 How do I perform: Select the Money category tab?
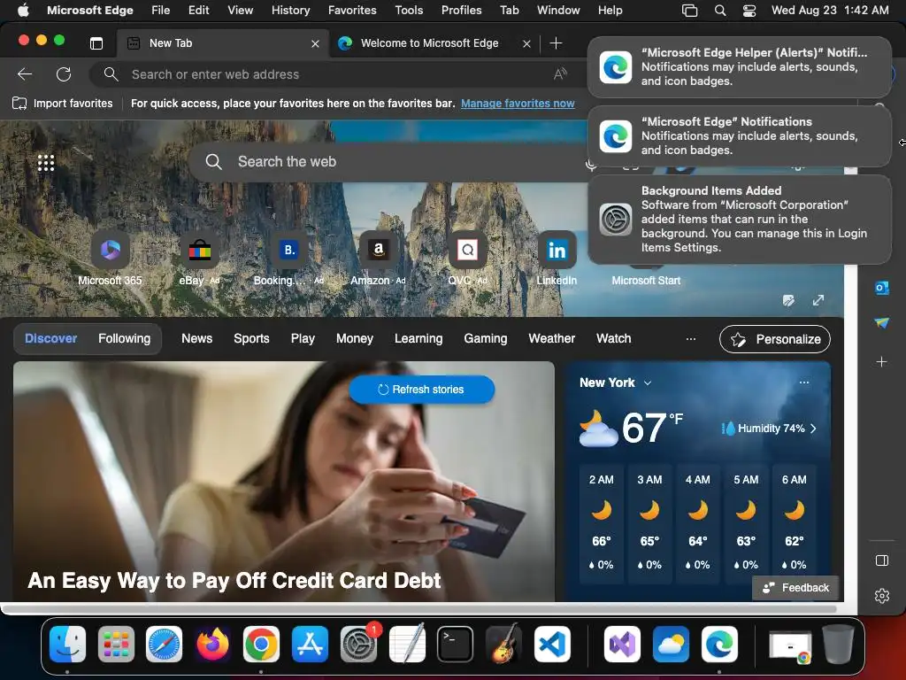click(355, 339)
